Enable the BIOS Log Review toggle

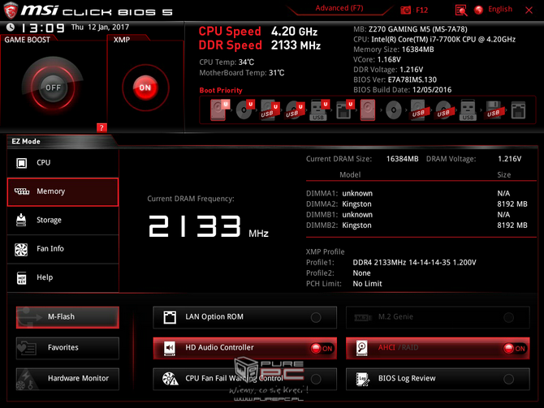508,379
